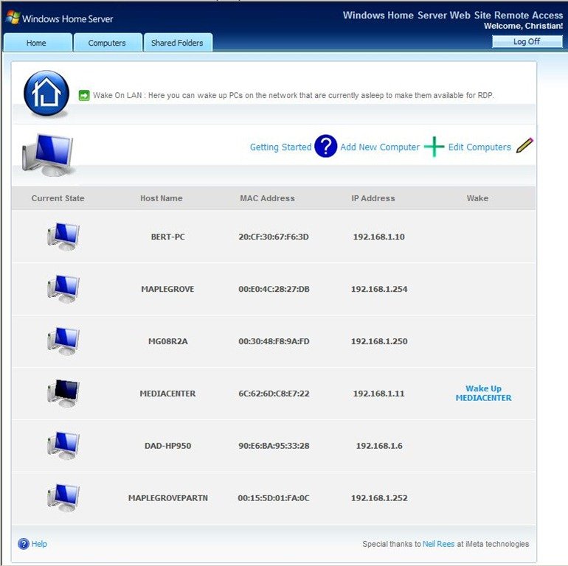Open the Getting Started link
The width and height of the screenshot is (568, 566).
[281, 147]
